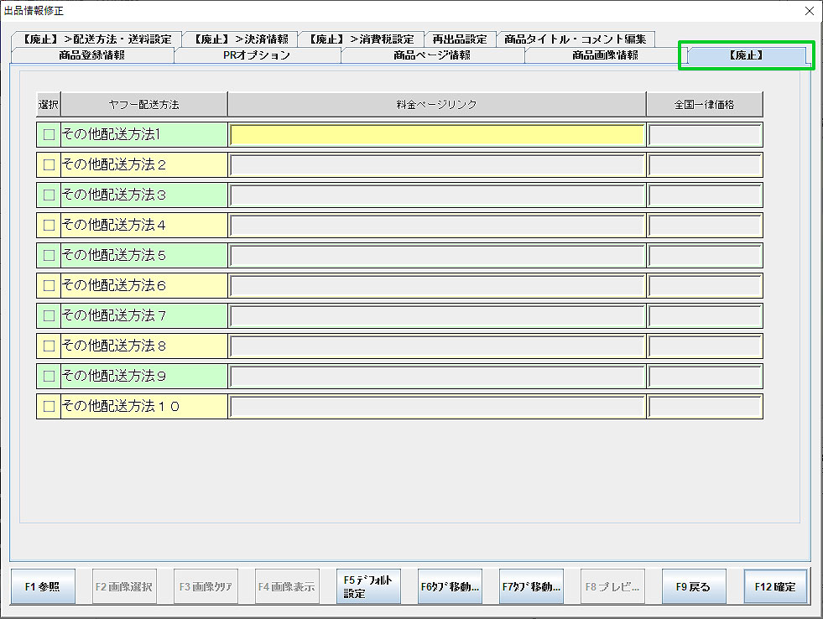Select the 商品画像情報 tab
Screen dimensions: 823x619
pos(605,55)
